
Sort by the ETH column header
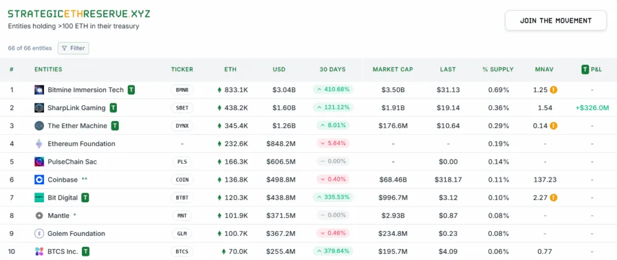tap(231, 70)
